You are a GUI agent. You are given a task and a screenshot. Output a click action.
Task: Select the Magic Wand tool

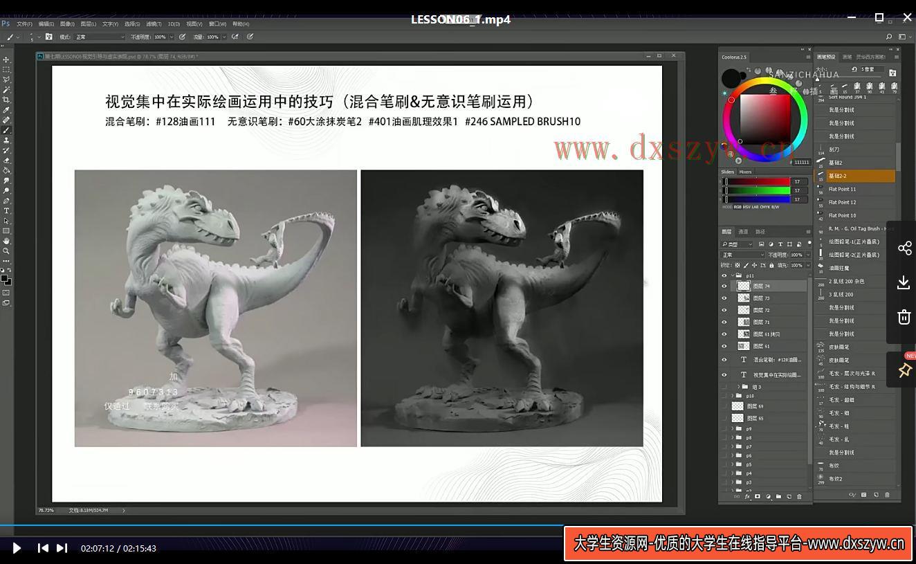(x=6, y=90)
